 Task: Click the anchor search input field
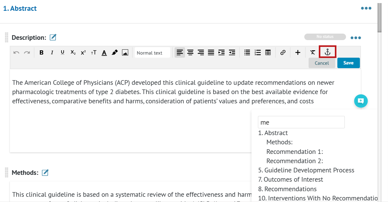click(301, 122)
